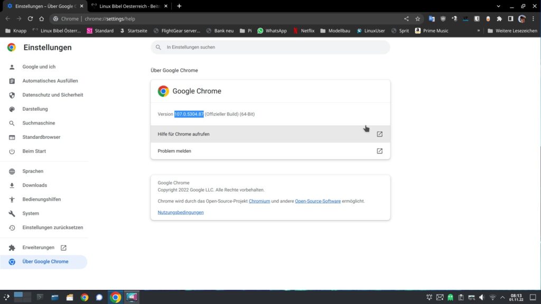This screenshot has width=541, height=304.
Task: Open the Bank neu bookmark
Action: pyautogui.click(x=220, y=31)
